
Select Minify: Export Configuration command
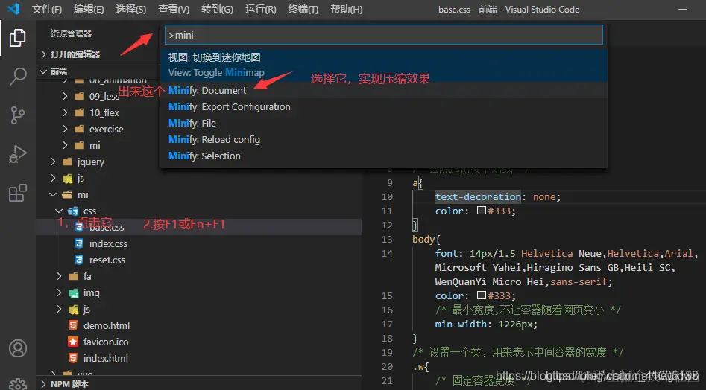384,107
